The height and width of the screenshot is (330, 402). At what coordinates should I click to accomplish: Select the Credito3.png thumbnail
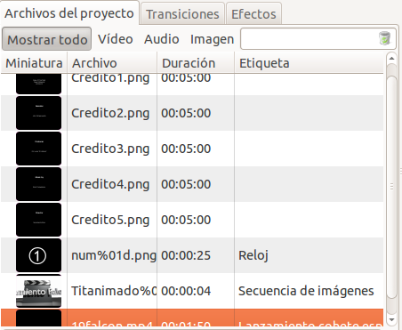(39, 149)
